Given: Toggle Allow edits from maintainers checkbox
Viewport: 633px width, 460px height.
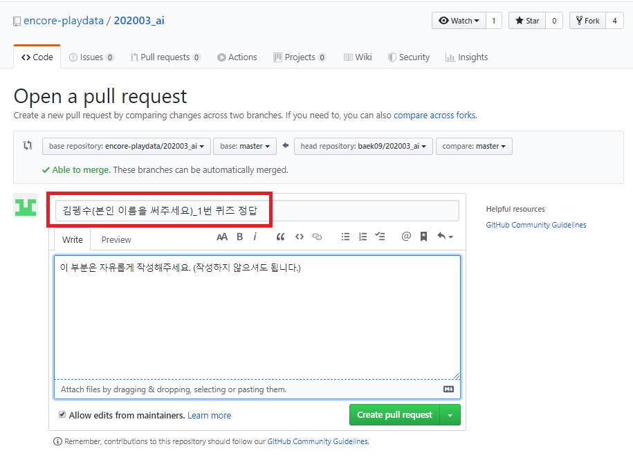Looking at the screenshot, I should click(x=62, y=414).
